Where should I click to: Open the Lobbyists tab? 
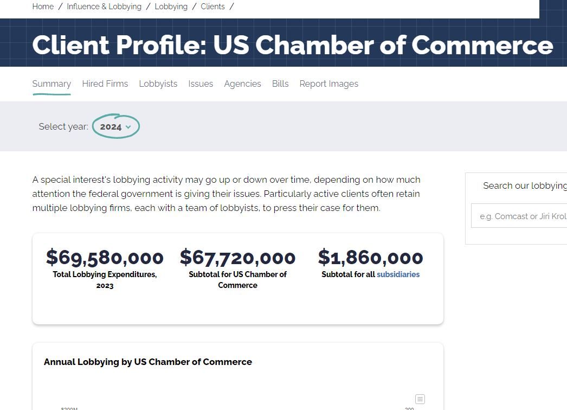click(158, 84)
